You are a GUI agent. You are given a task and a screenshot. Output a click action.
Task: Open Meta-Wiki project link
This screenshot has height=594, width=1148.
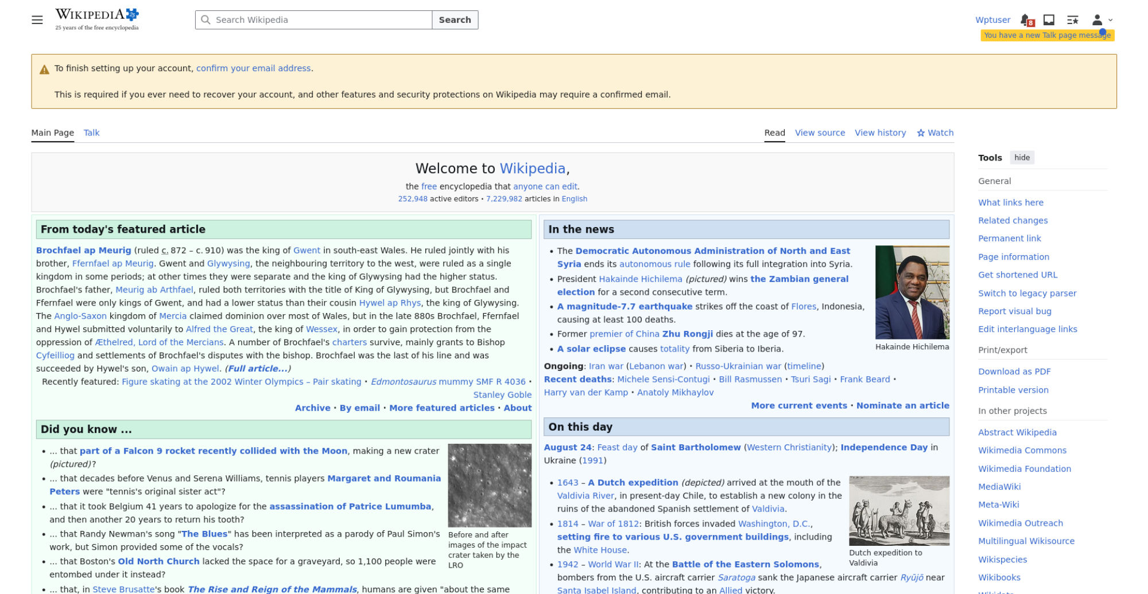(x=999, y=505)
